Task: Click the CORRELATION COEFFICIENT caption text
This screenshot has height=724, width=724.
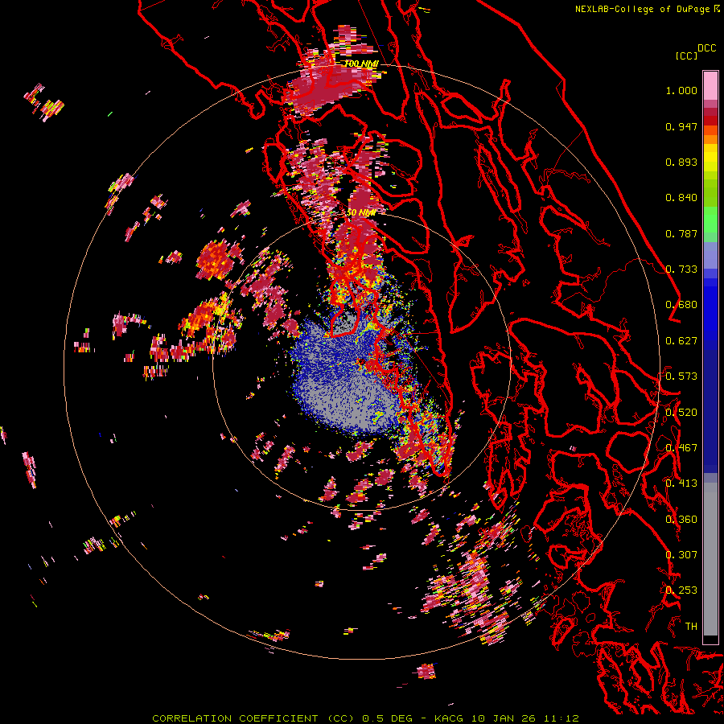Action: [235, 718]
